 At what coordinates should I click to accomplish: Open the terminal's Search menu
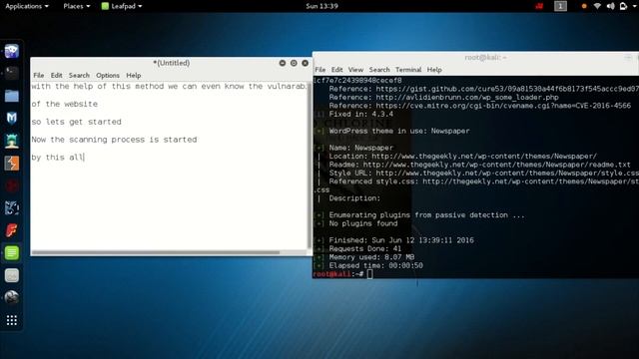(x=379, y=70)
